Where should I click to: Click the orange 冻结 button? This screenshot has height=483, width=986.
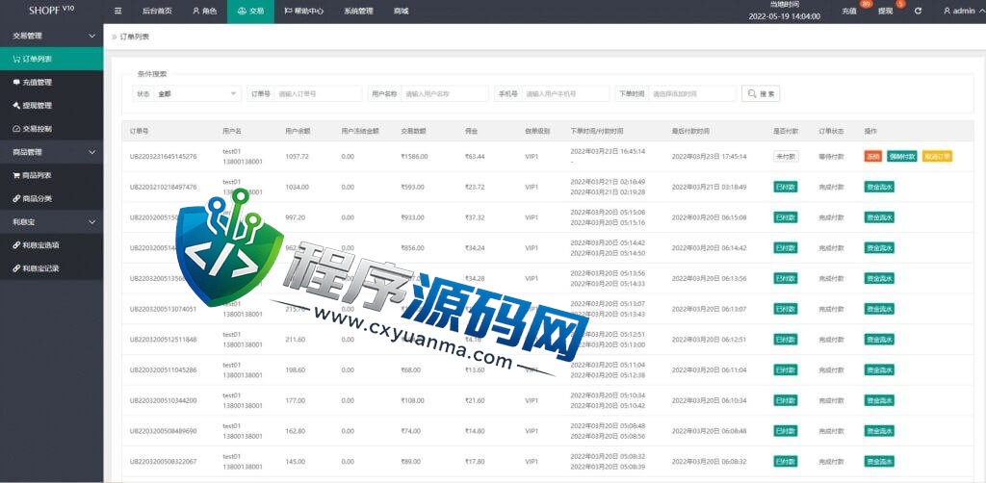pos(872,157)
